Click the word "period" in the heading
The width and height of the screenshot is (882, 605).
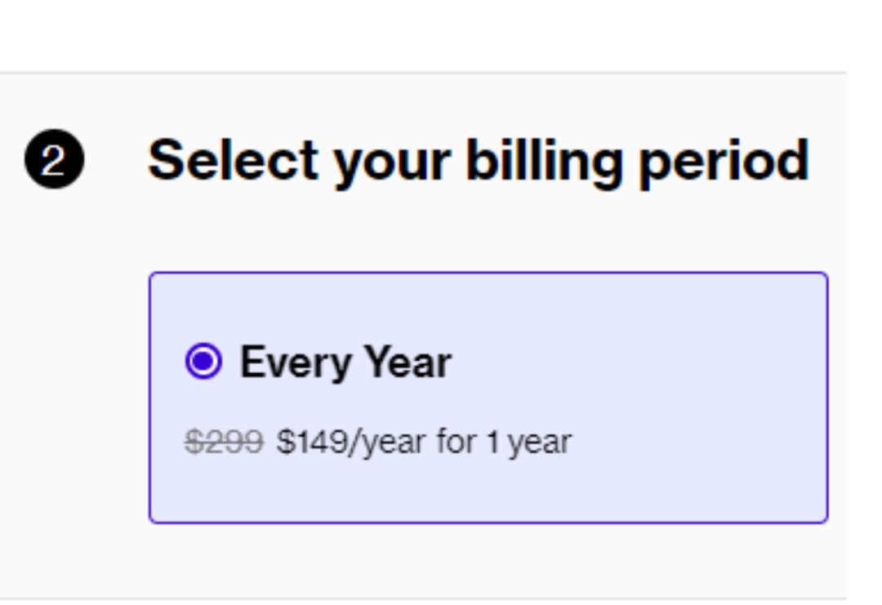[724, 160]
